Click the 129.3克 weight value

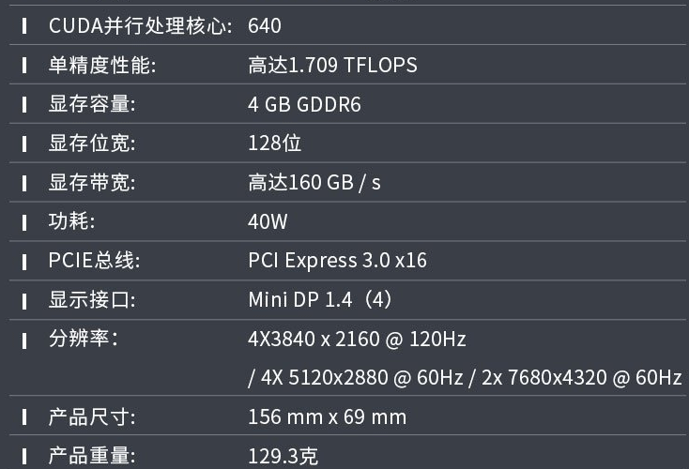(x=283, y=456)
